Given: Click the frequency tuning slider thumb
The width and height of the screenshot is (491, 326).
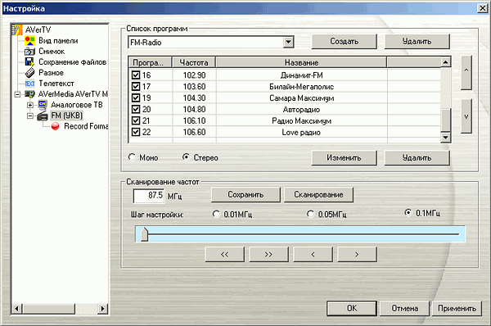Looking at the screenshot, I should (x=144, y=234).
